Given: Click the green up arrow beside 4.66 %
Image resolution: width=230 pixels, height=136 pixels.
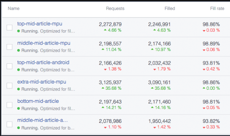Looking at the screenshot, I should 105,30.
